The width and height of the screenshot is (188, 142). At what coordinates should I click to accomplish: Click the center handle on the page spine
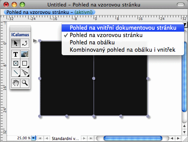pos(94,78)
